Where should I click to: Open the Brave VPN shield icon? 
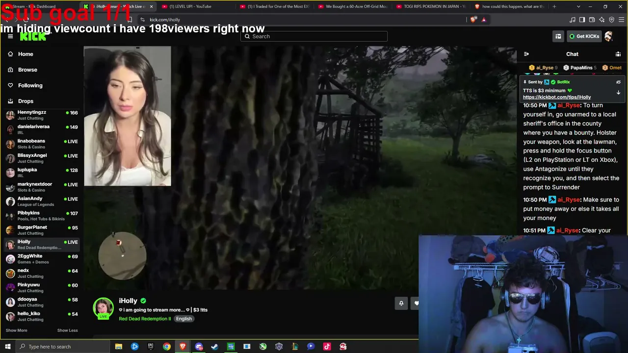point(611,20)
